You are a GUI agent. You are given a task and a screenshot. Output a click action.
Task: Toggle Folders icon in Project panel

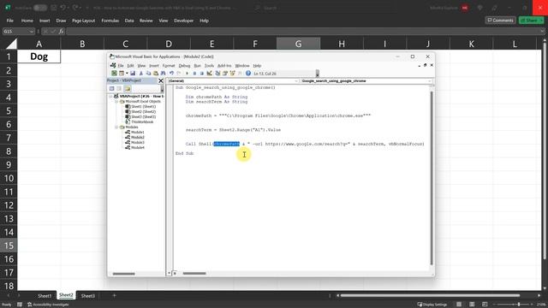point(128,89)
